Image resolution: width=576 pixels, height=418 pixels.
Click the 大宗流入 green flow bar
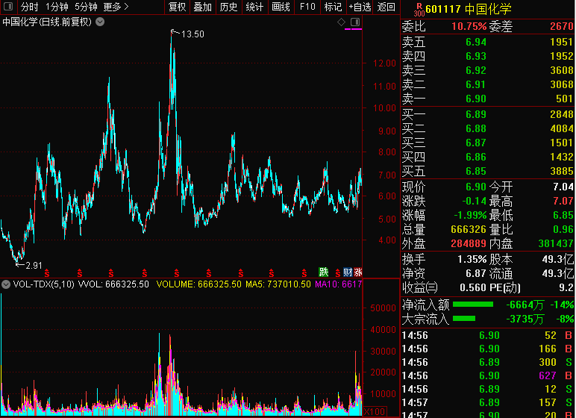click(x=464, y=319)
